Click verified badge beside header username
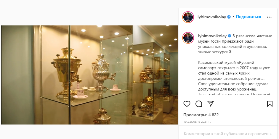 (x=229, y=17)
